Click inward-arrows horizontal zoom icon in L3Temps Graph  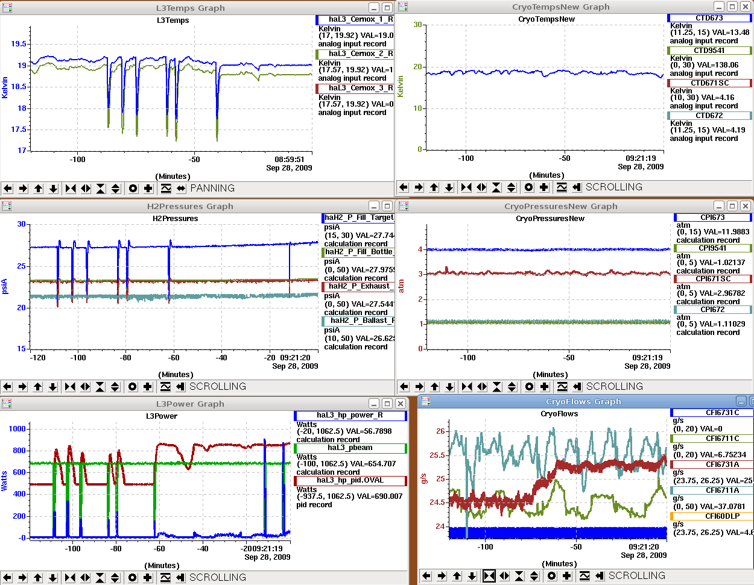tap(71, 189)
